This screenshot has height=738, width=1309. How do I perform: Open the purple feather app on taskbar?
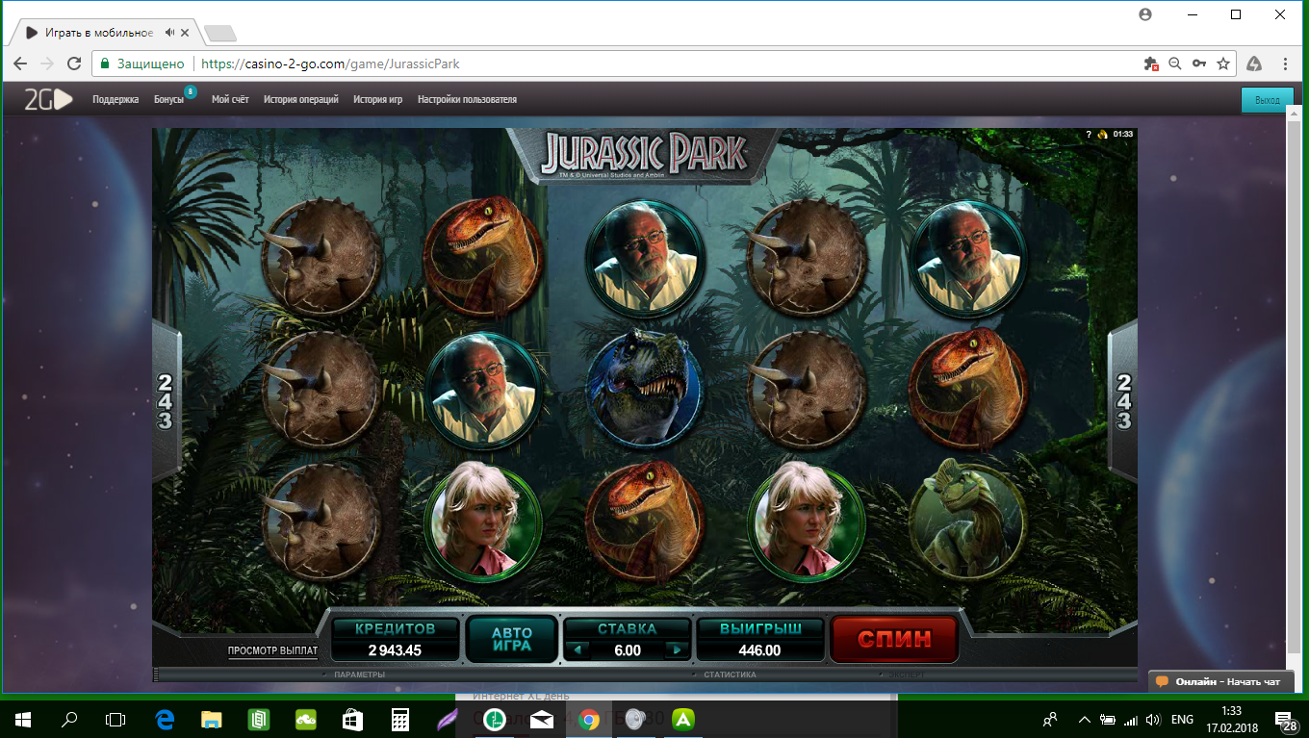(448, 719)
